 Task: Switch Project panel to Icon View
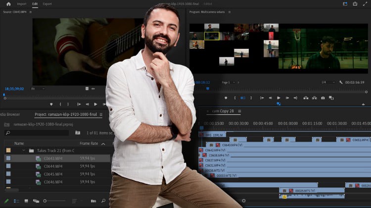[x=26, y=201]
